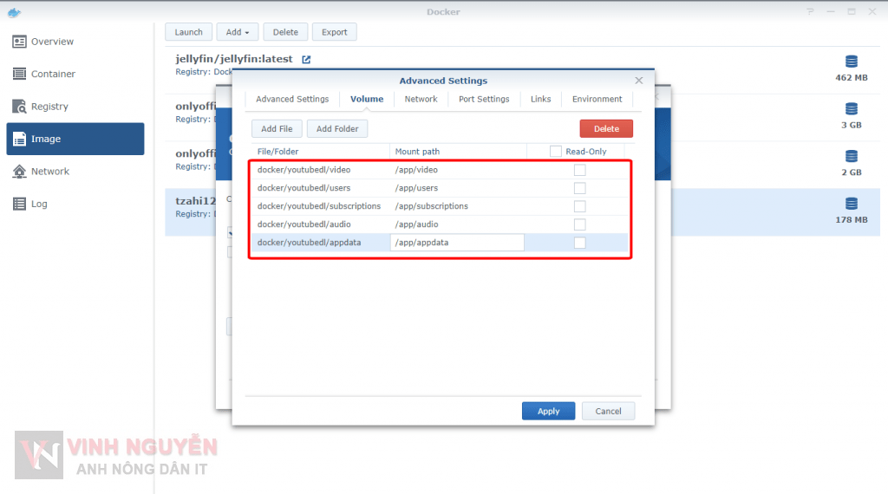
Task: Switch to the Environment tab
Action: (597, 99)
